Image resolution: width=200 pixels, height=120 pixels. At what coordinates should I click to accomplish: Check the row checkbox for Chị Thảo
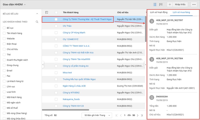coord(56,26)
